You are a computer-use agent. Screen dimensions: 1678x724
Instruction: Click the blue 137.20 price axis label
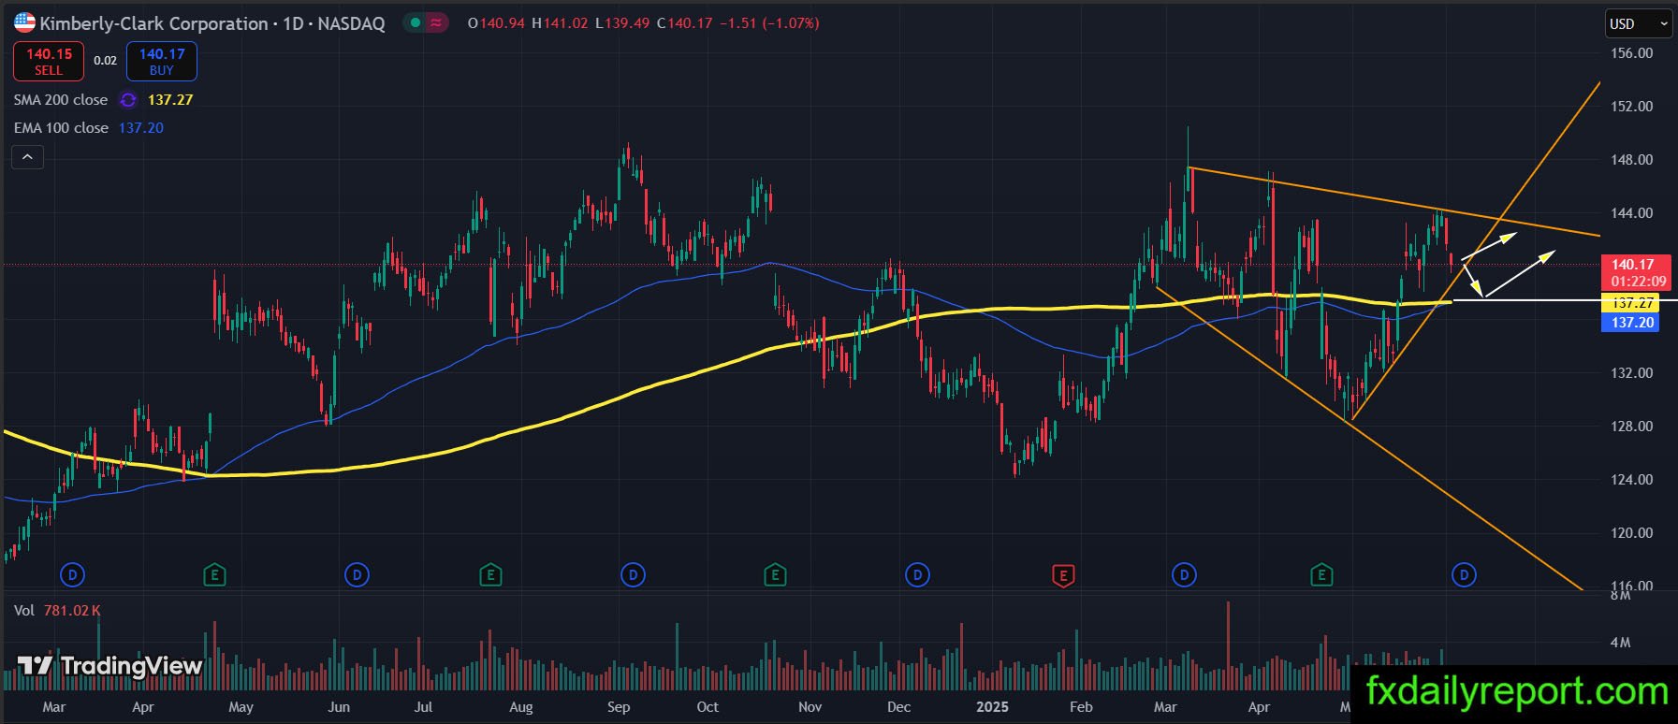1632,323
